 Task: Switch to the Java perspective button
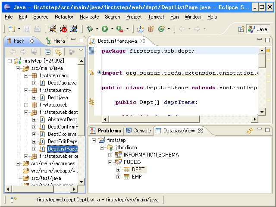tap(258, 29)
